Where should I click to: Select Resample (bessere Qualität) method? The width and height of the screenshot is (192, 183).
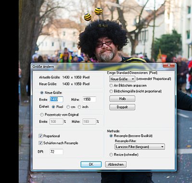(x=111, y=136)
